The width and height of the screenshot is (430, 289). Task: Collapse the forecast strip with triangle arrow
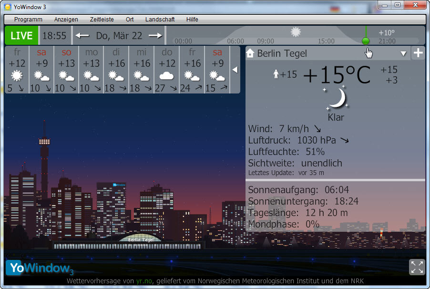click(235, 70)
